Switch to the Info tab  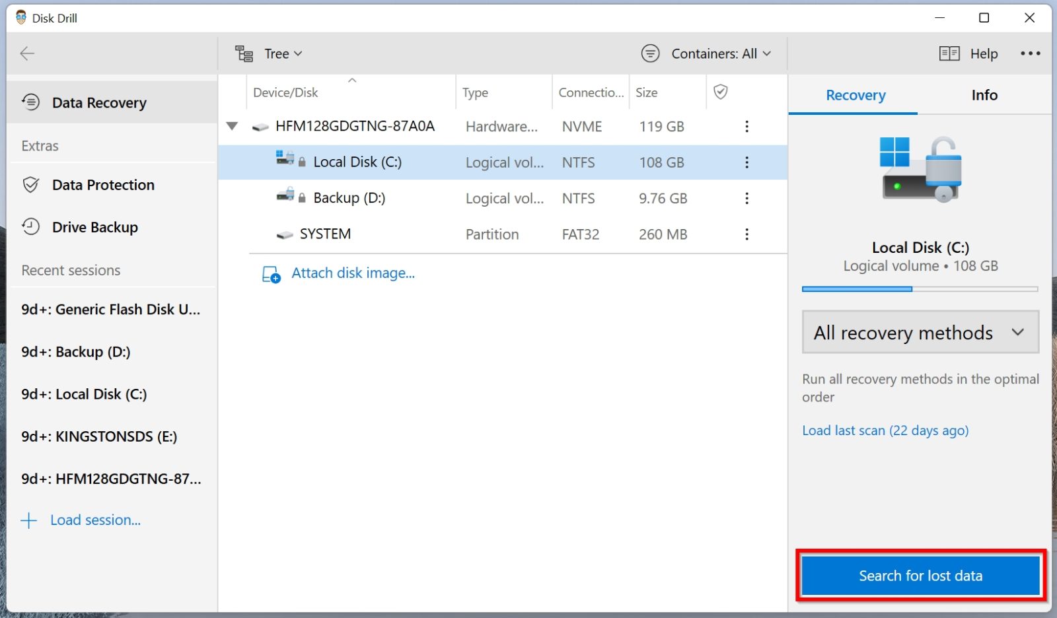point(984,95)
